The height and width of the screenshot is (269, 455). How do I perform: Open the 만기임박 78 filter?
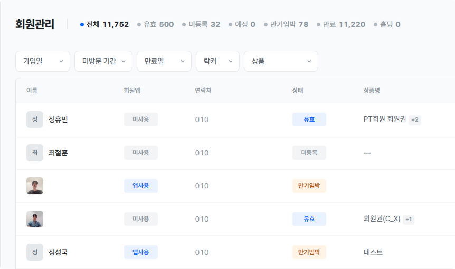(x=286, y=24)
